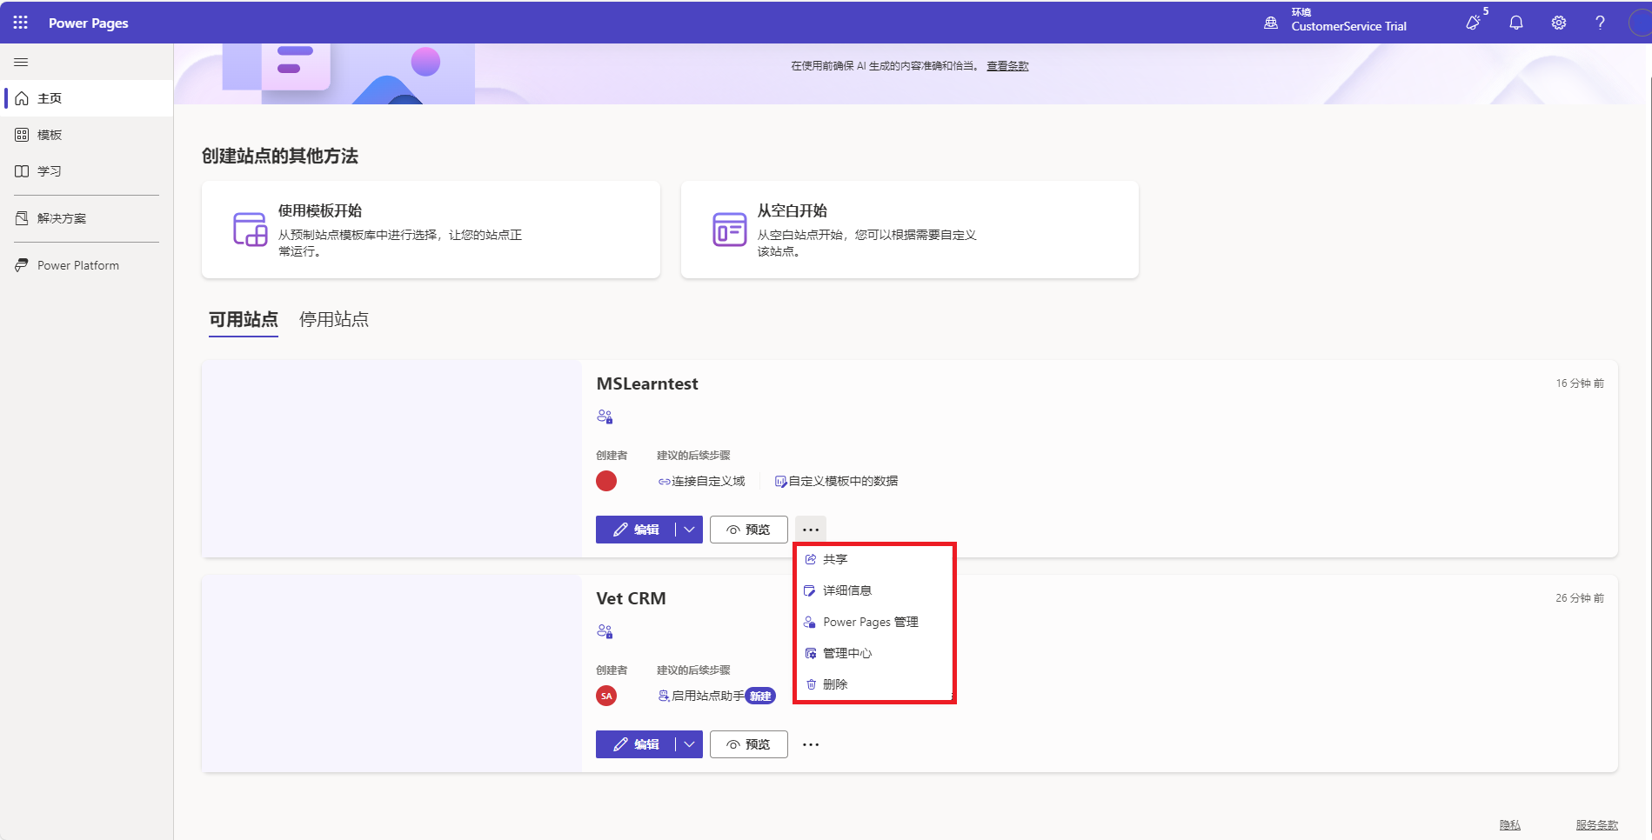Open 学习 in the sidebar
The height and width of the screenshot is (840, 1652).
pyautogui.click(x=87, y=171)
